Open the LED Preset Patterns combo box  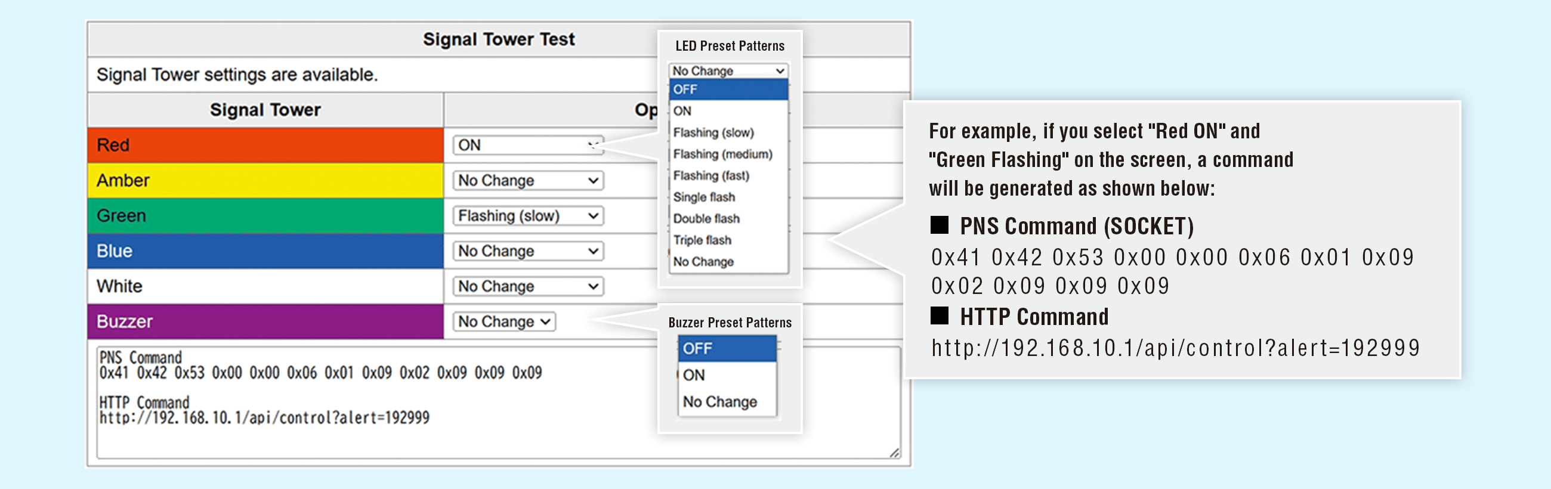pyautogui.click(x=728, y=70)
